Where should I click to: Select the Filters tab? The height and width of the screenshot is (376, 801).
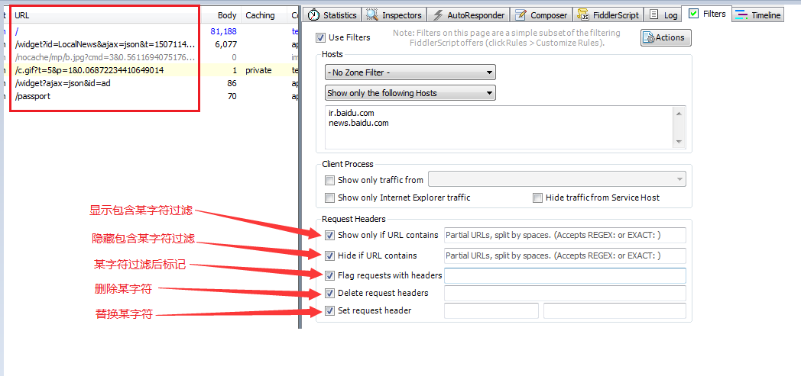[707, 14]
